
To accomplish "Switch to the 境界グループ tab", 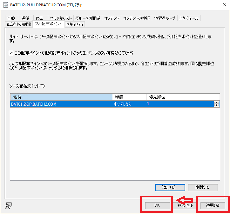I will click(x=165, y=18).
